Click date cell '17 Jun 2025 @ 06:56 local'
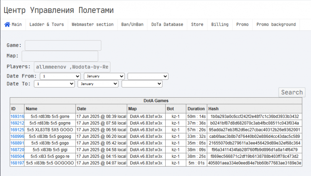The width and height of the screenshot is (311, 176). click(x=101, y=130)
